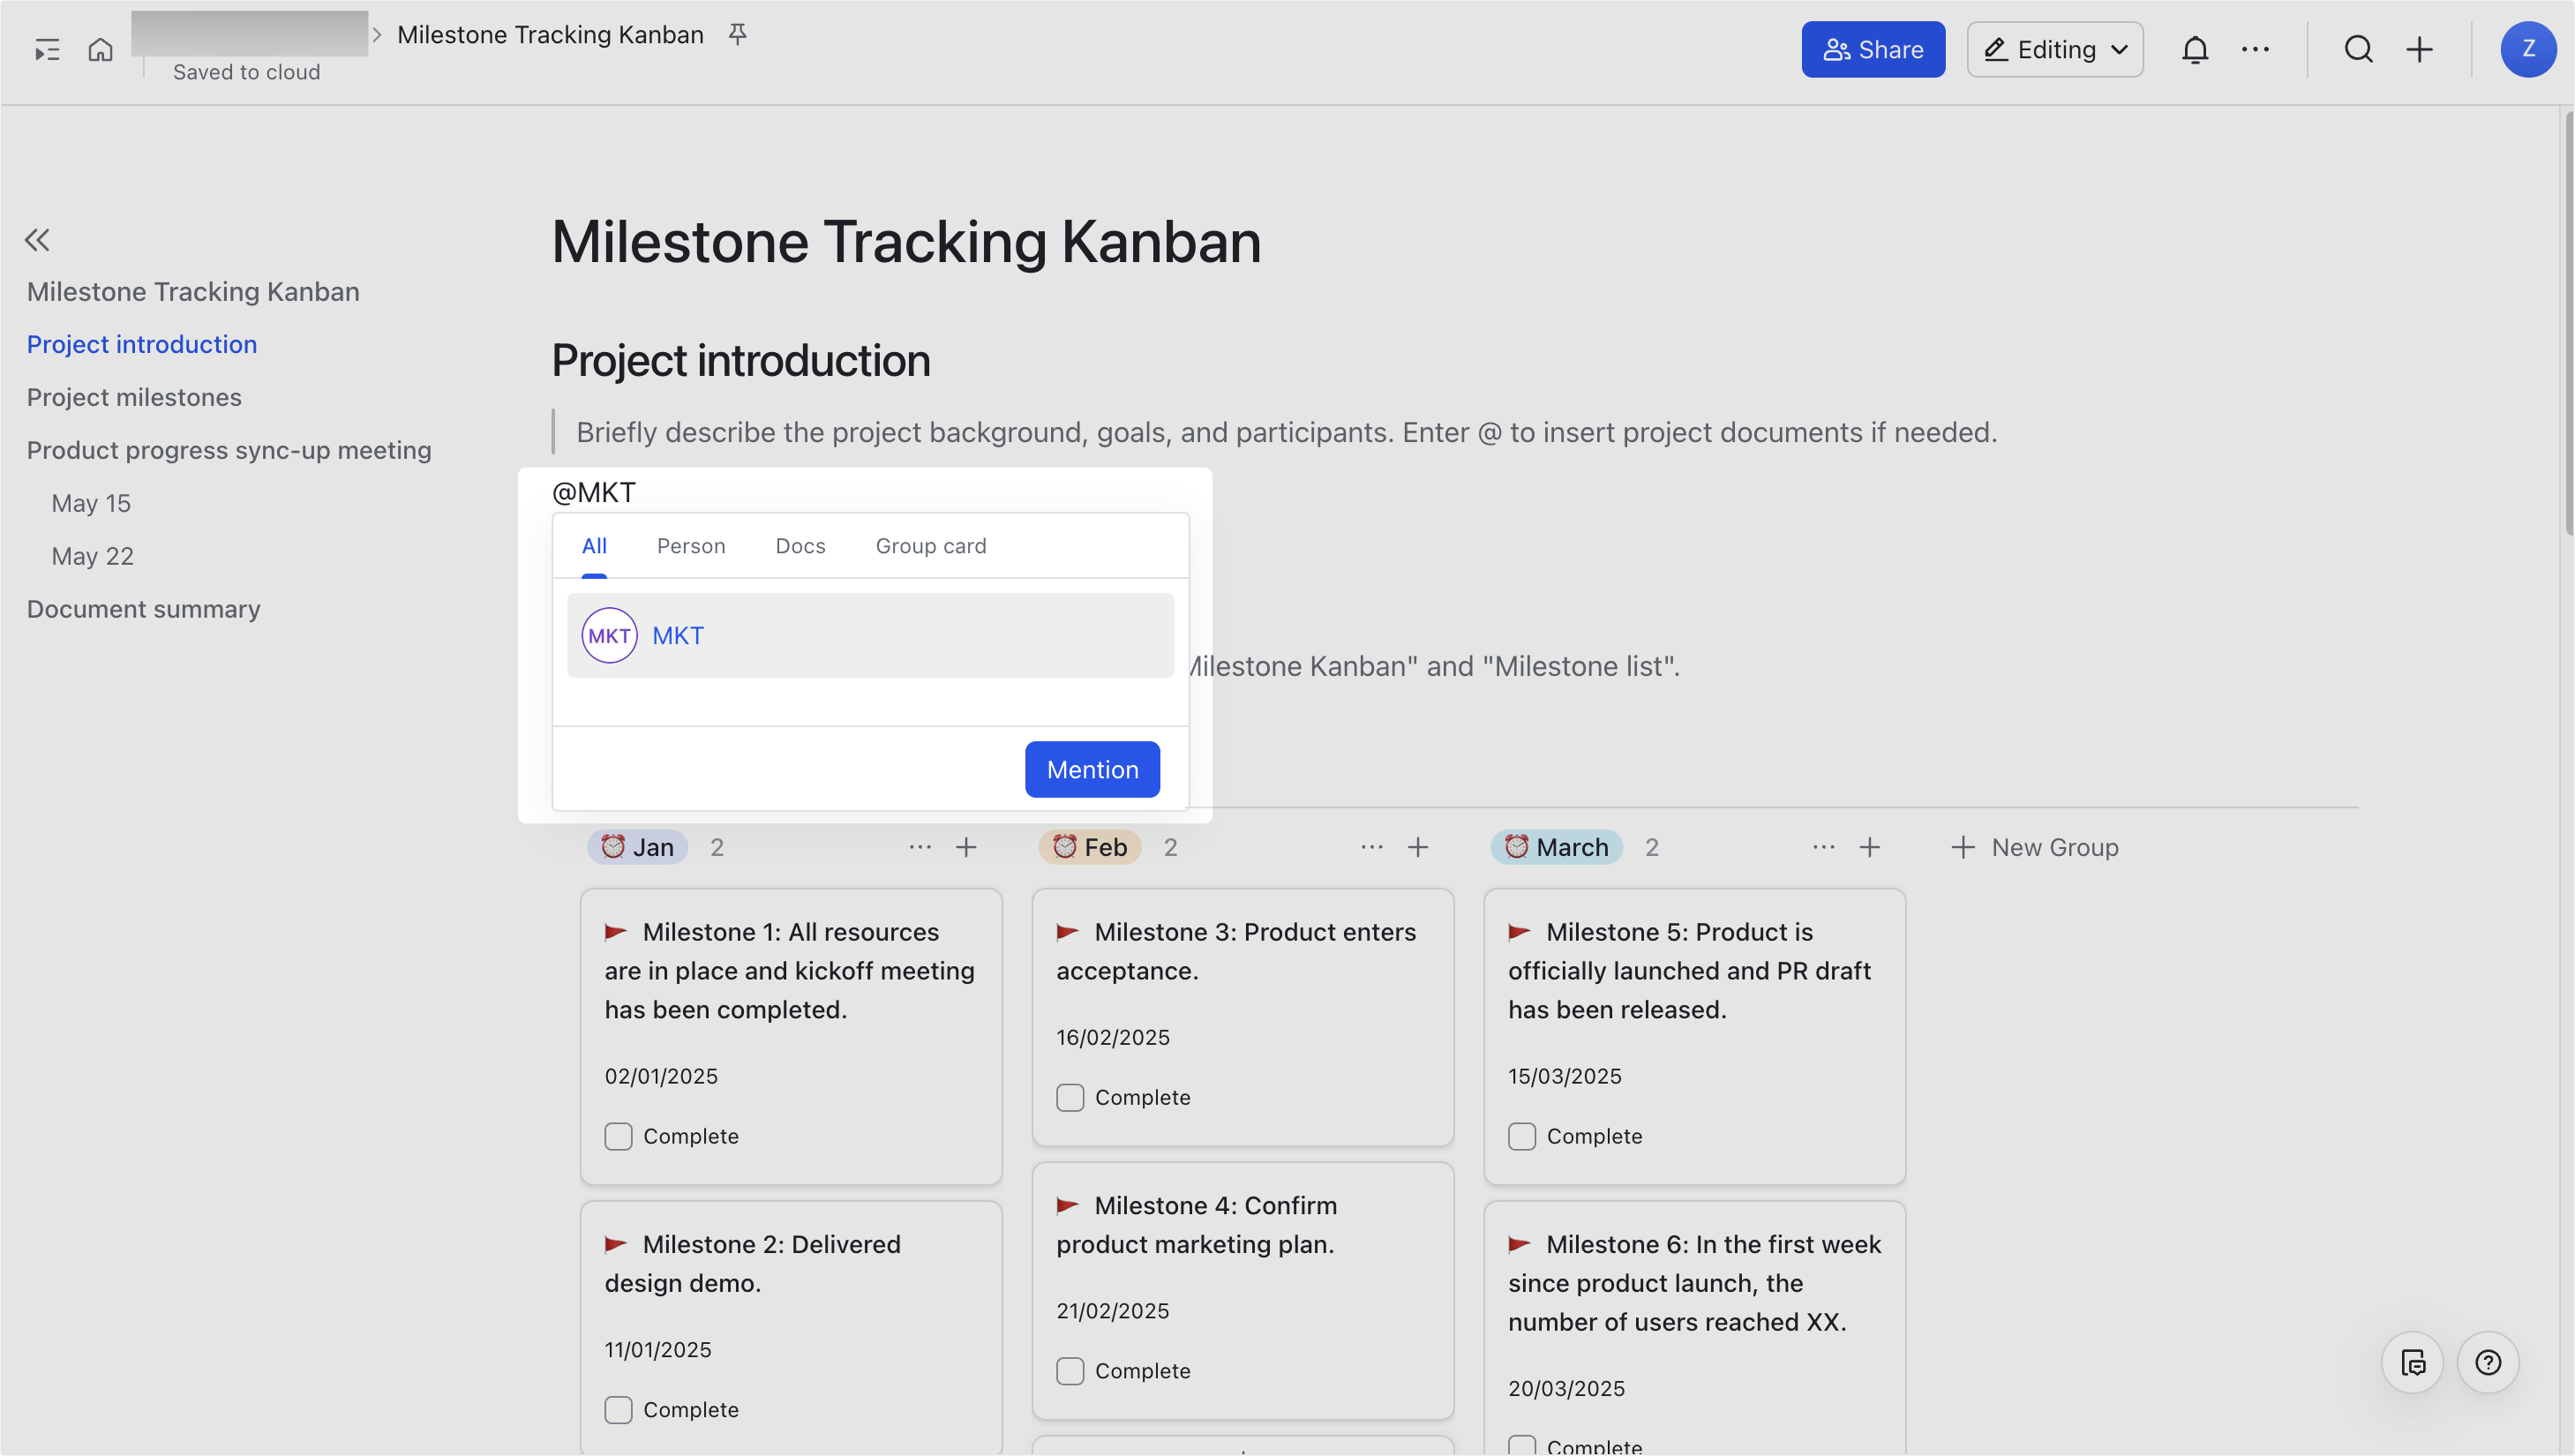Select Milestone Tracking Kanban outline item
This screenshot has height=1456, width=2575.
(193, 291)
